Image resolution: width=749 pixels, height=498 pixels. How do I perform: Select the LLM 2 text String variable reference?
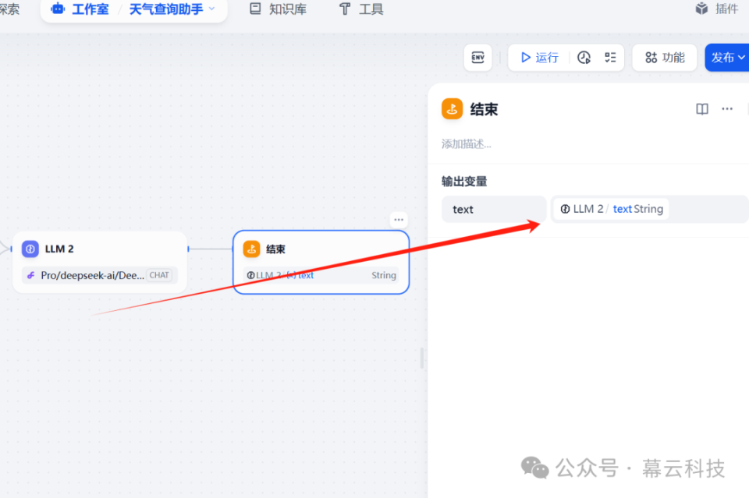(x=611, y=208)
